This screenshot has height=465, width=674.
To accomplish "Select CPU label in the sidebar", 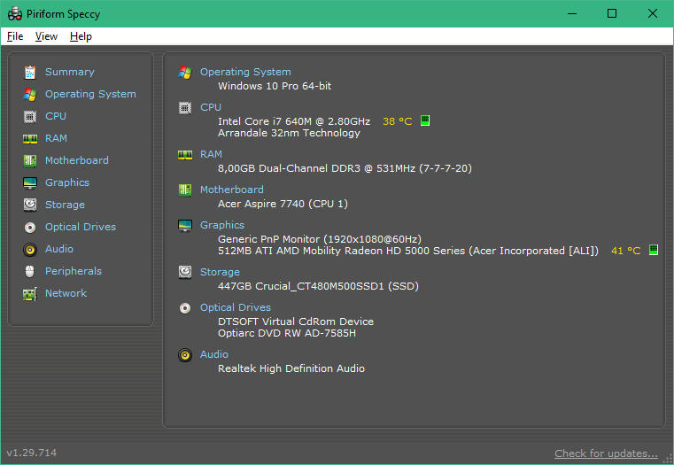I will coord(56,116).
